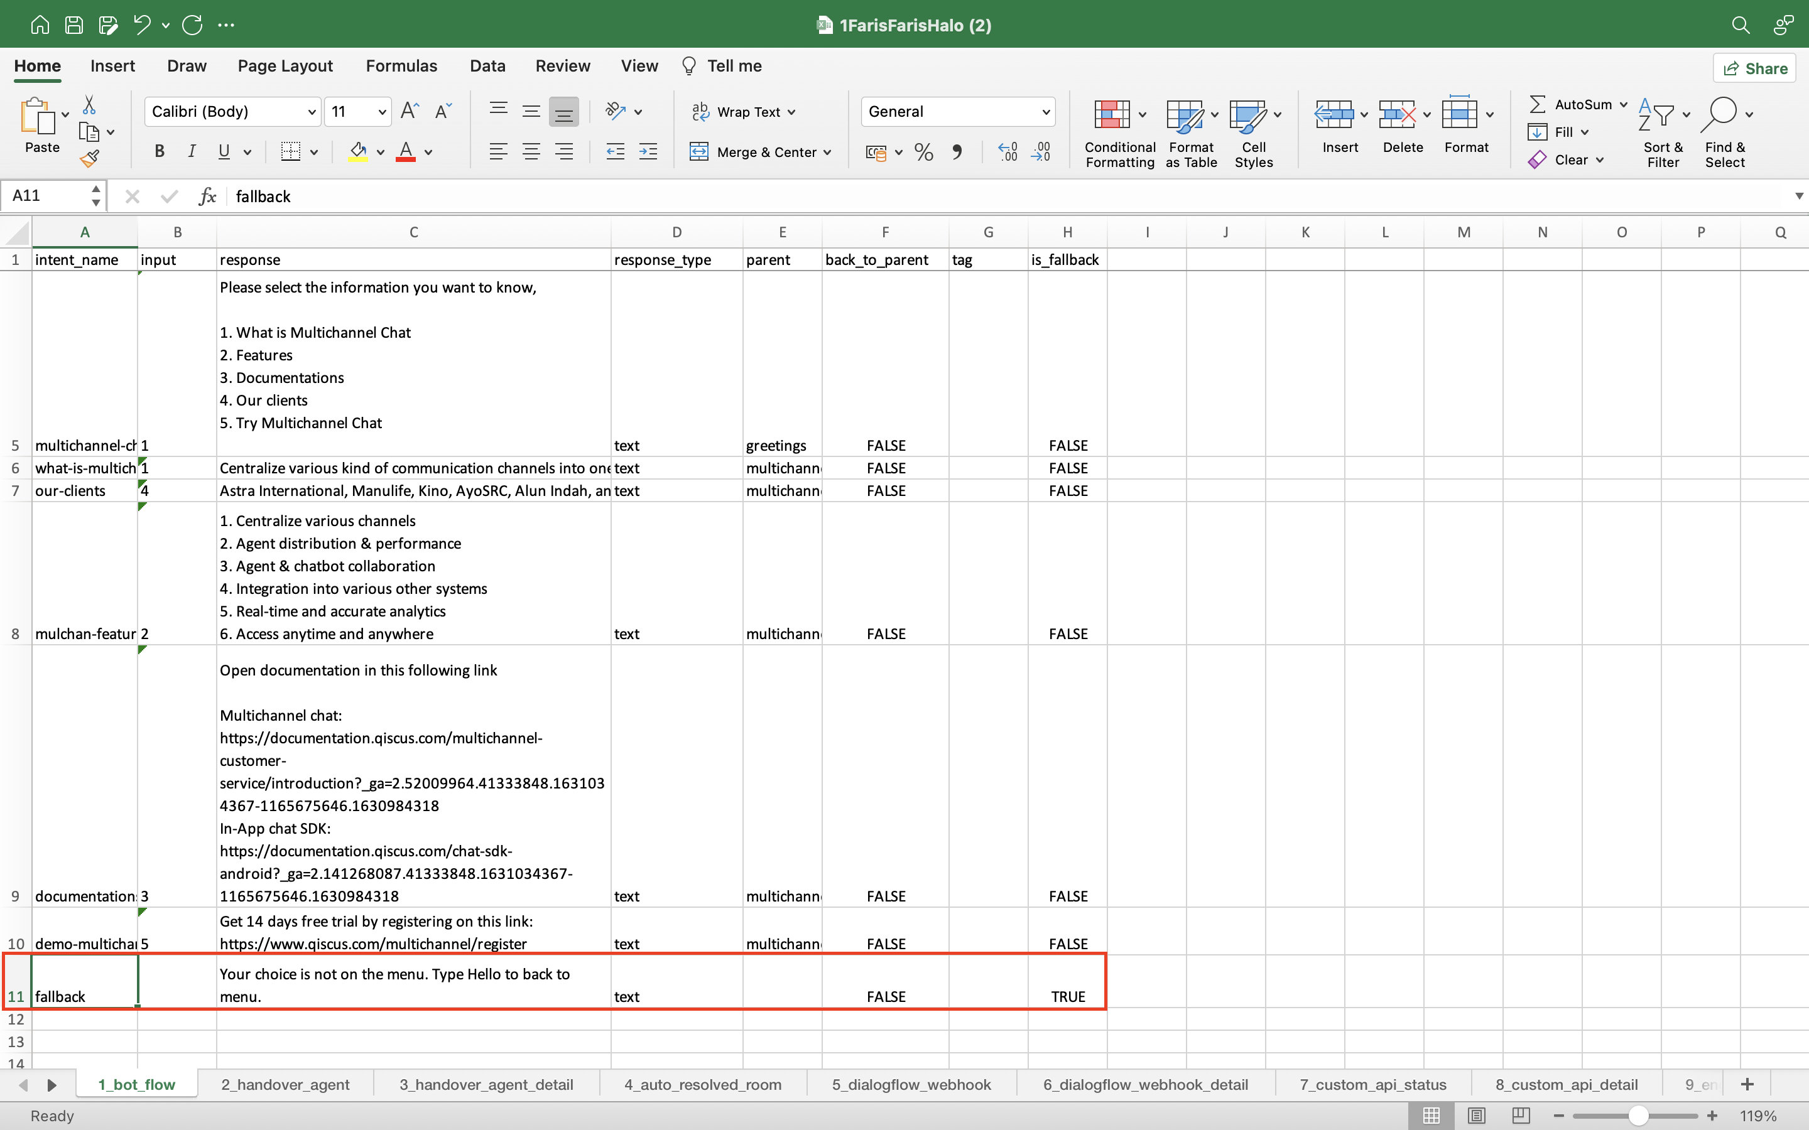Switch to Page Layout view in status bar
This screenshot has height=1130, width=1809.
coord(1475,1115)
